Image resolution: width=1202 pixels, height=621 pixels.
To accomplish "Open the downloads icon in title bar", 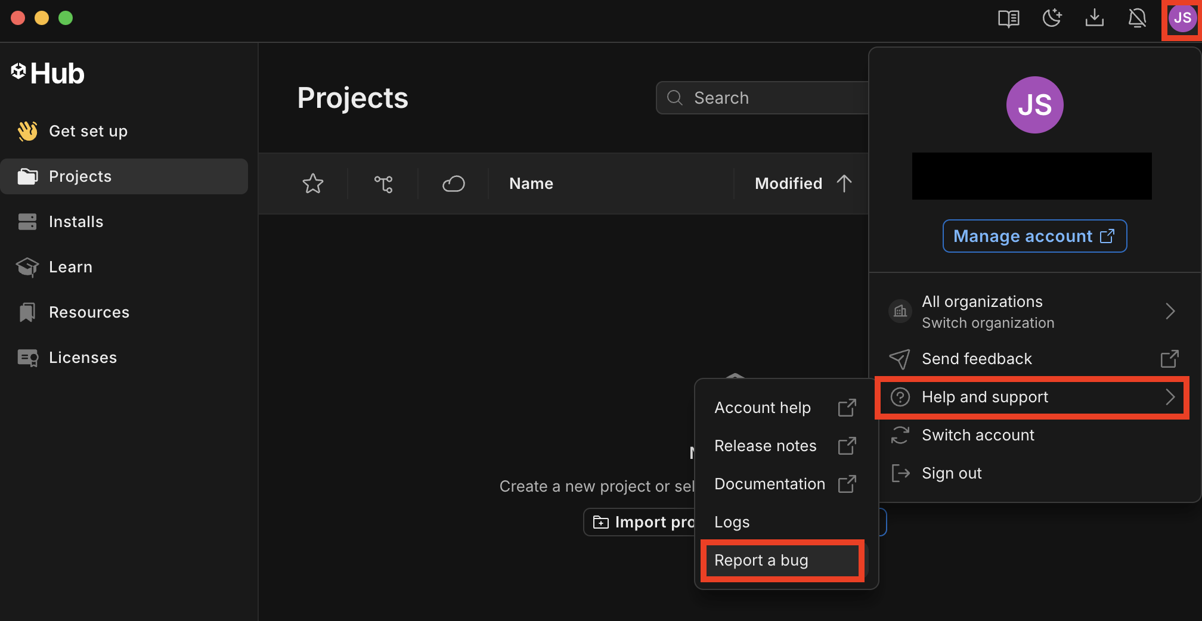I will pyautogui.click(x=1094, y=18).
